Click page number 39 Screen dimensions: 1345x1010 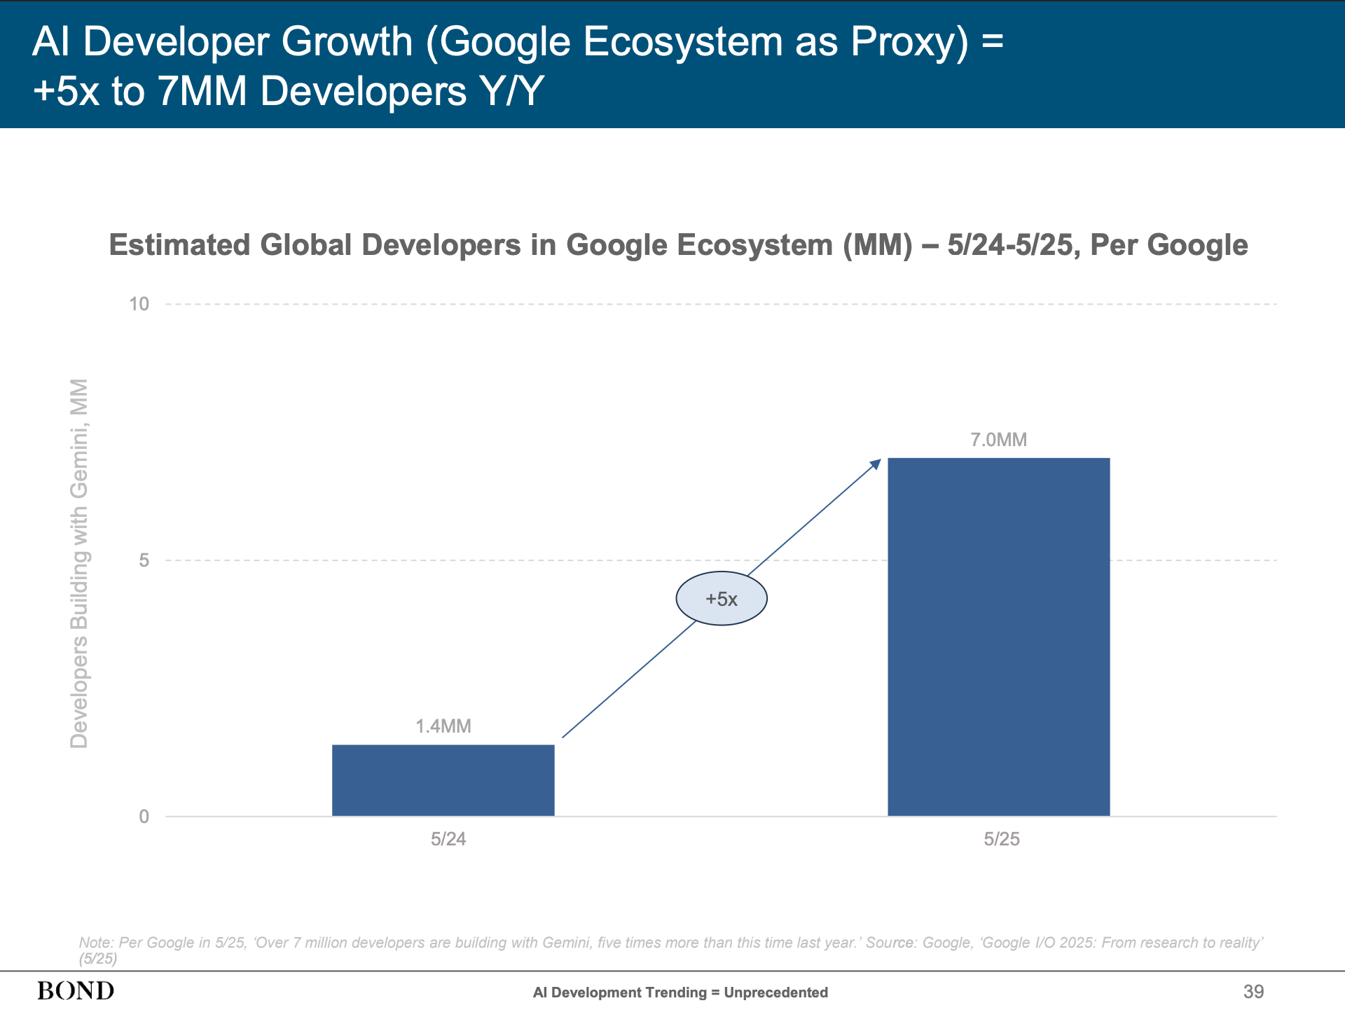pyautogui.click(x=1253, y=991)
